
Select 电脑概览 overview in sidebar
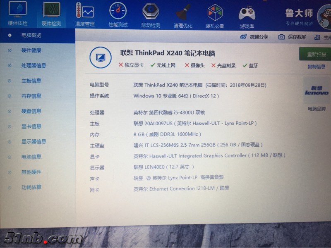pyautogui.click(x=31, y=36)
